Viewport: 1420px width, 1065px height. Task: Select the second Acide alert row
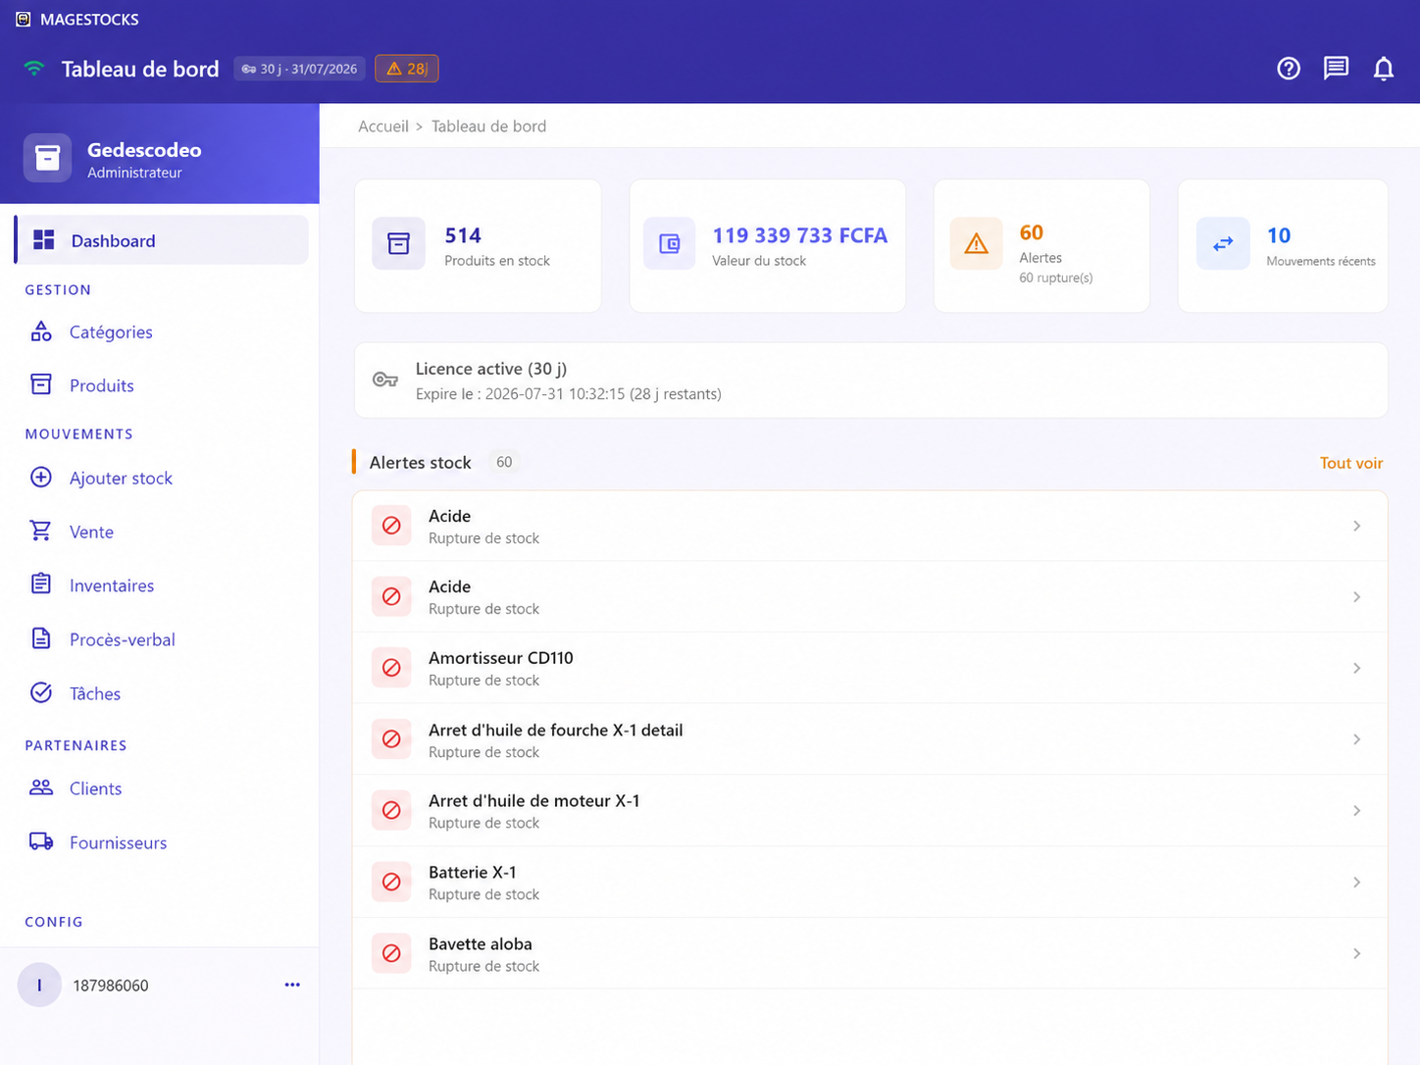pyautogui.click(x=870, y=596)
